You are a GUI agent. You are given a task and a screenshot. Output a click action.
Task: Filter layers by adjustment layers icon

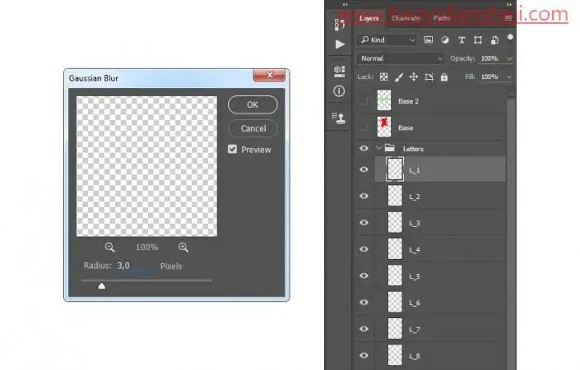click(x=445, y=40)
